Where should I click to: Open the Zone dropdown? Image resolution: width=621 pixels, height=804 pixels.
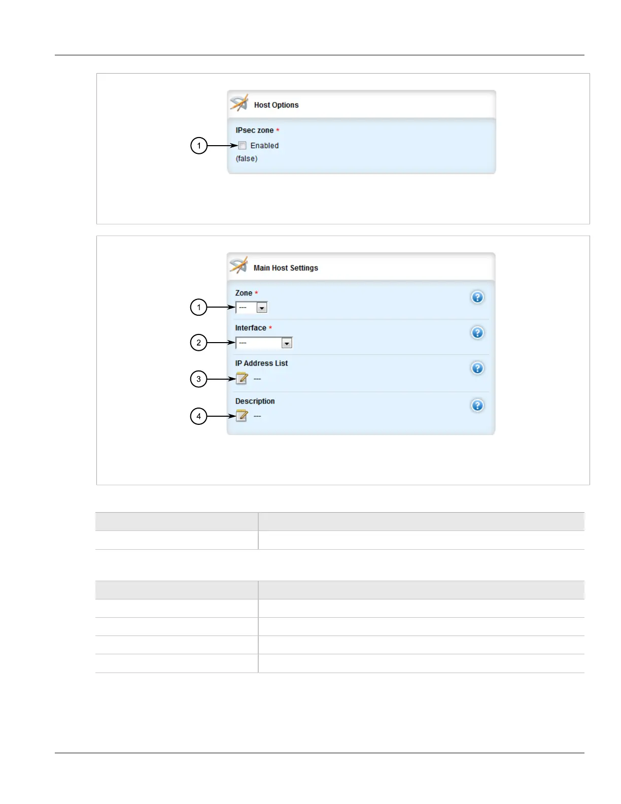(251, 308)
